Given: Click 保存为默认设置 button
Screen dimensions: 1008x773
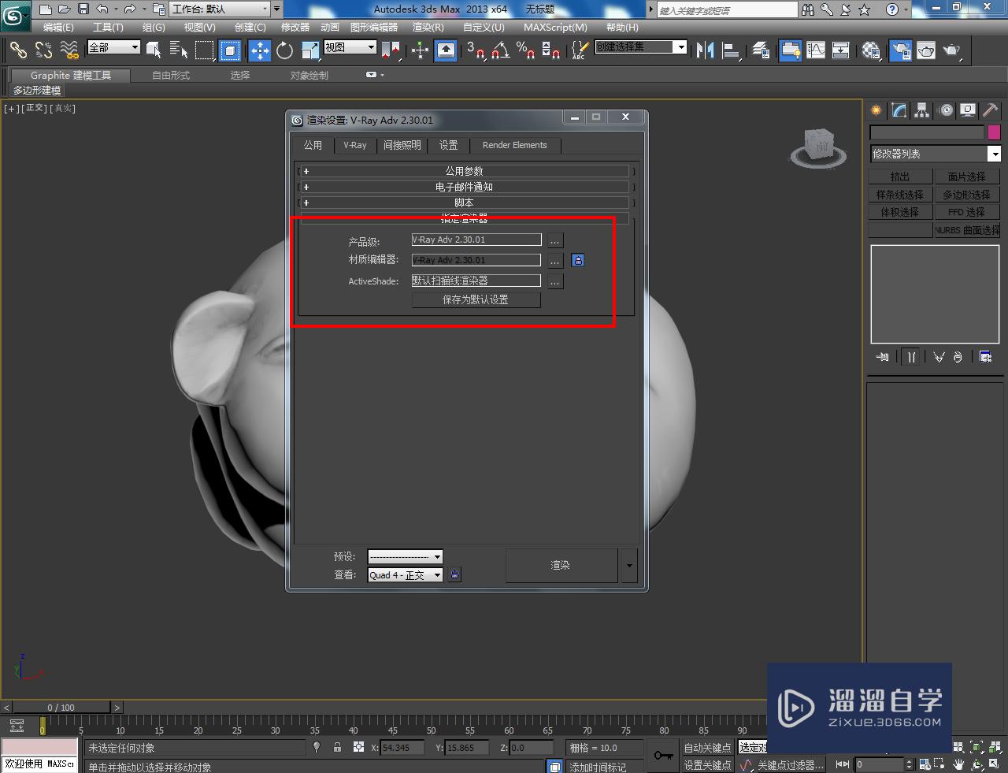Looking at the screenshot, I should [476, 299].
